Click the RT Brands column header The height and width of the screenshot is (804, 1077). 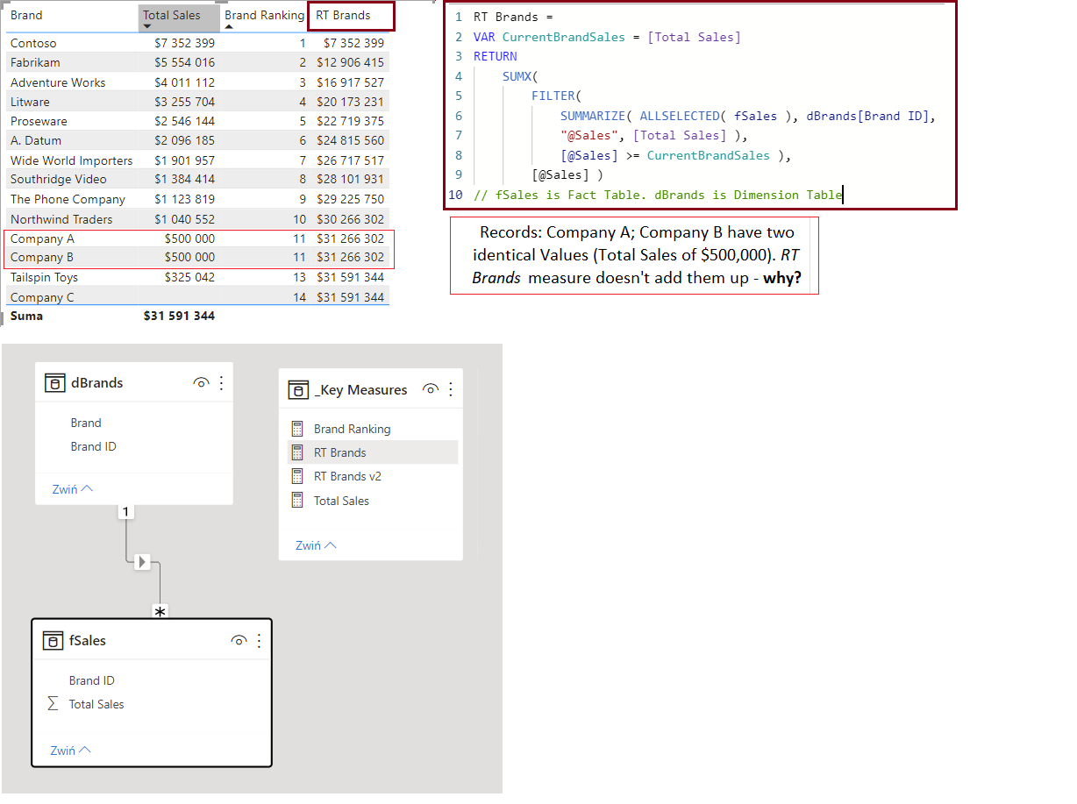pyautogui.click(x=351, y=16)
